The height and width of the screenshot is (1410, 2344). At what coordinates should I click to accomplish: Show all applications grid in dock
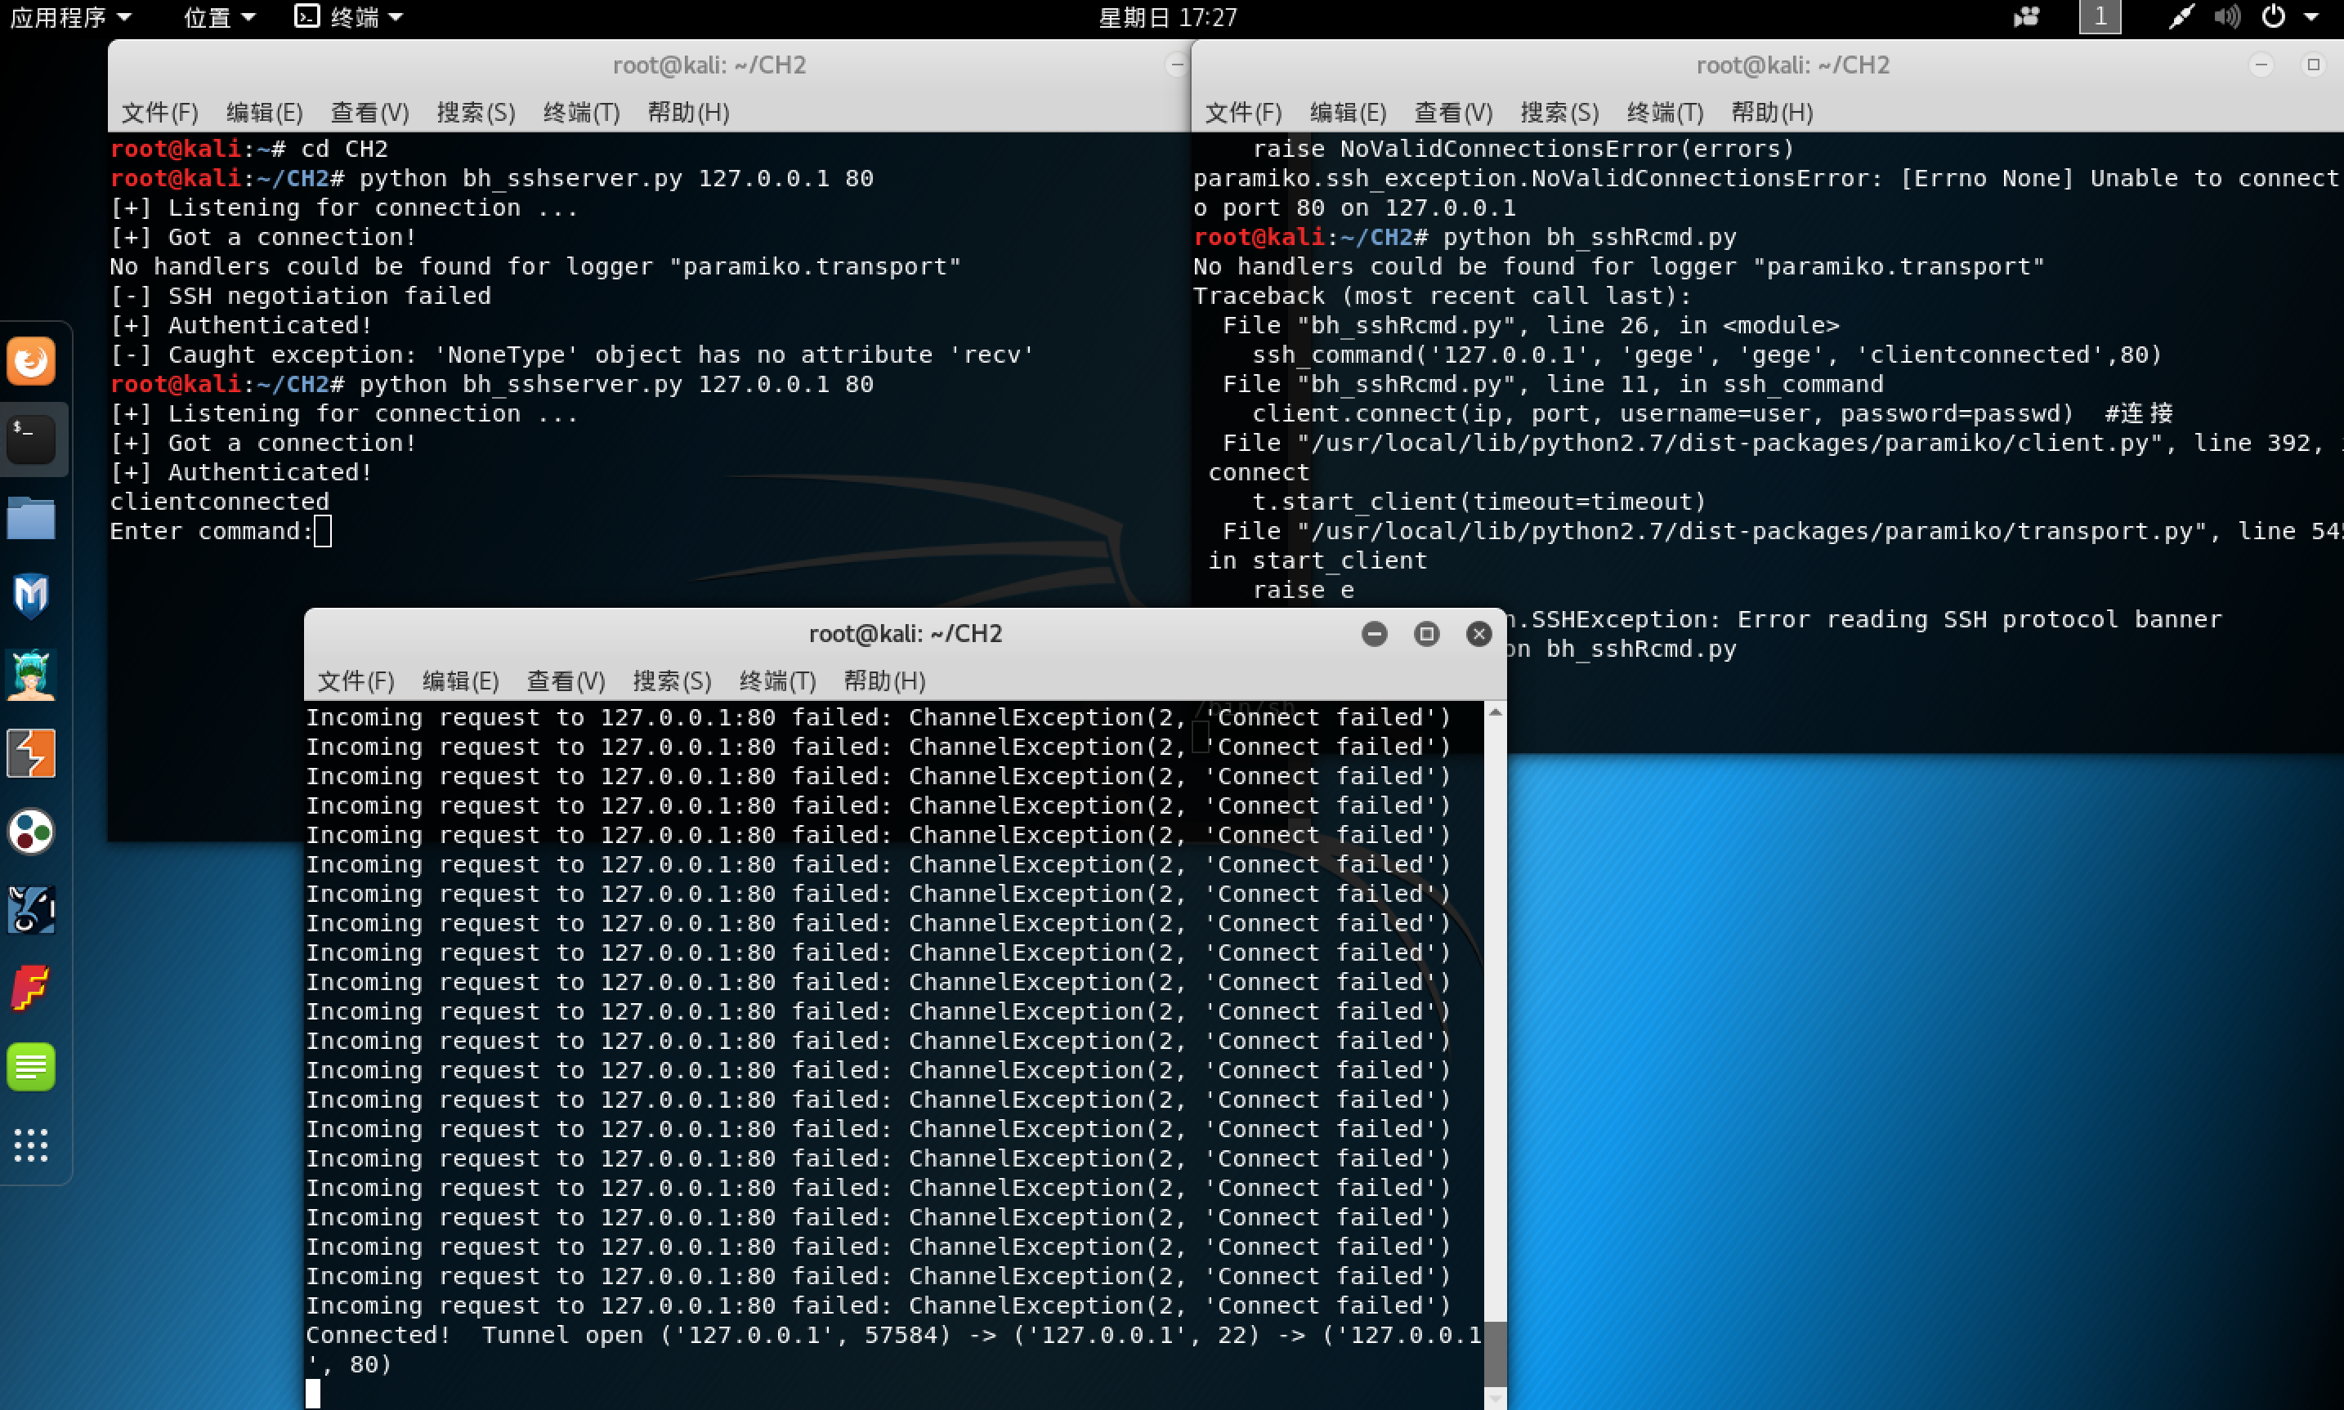[x=31, y=1146]
